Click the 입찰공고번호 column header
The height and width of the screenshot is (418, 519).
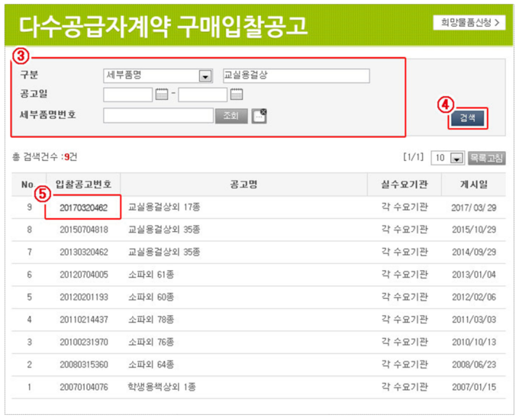83,185
